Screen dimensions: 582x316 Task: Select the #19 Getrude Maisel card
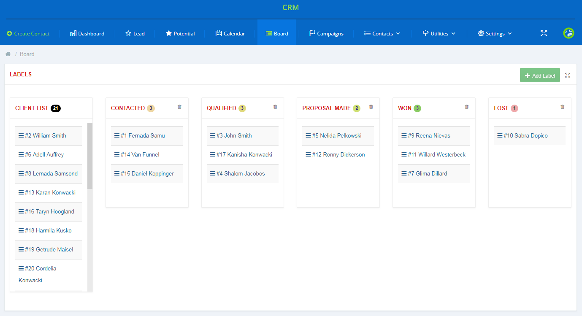tap(49, 249)
